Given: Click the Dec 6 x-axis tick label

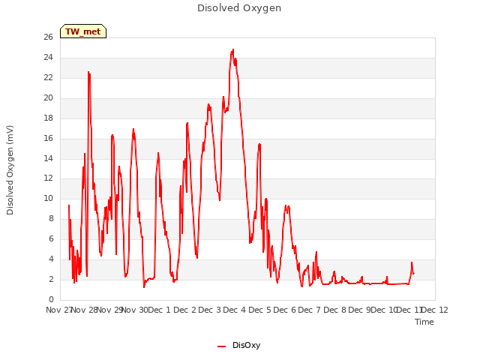Looking at the screenshot, I should [x=285, y=310].
